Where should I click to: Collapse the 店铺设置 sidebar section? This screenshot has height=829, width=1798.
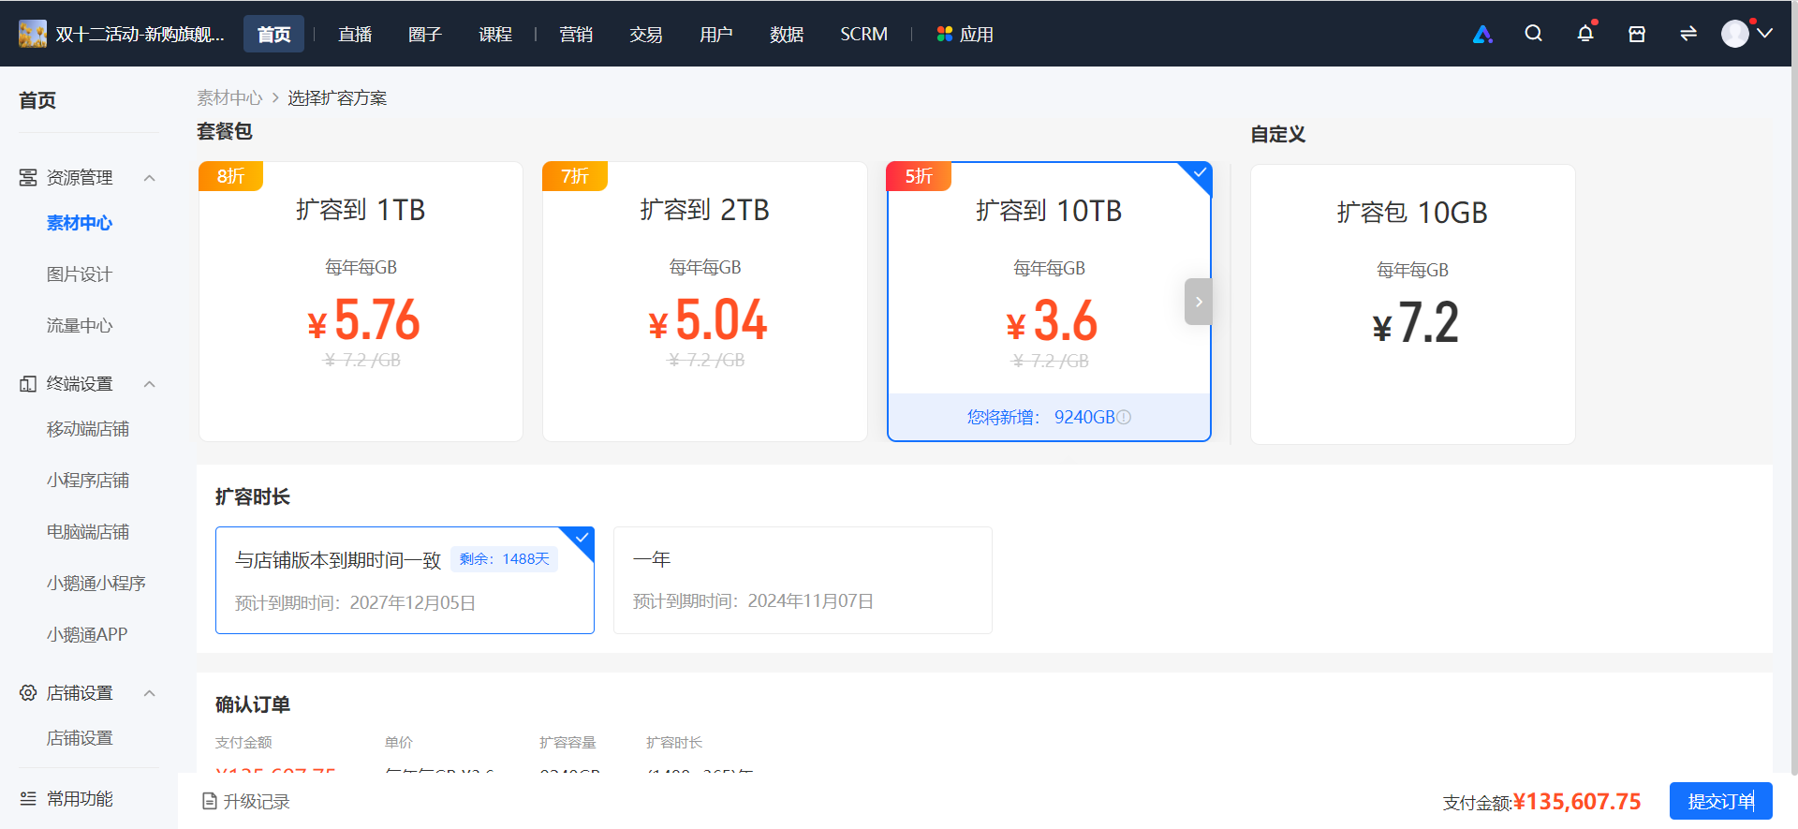click(150, 693)
